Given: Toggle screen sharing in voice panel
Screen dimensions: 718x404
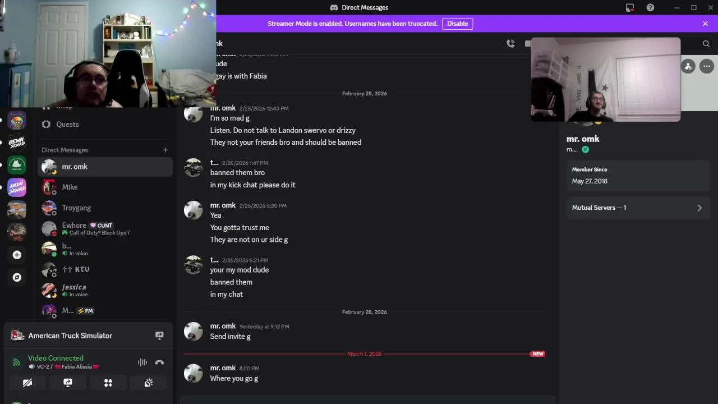Looking at the screenshot, I should pos(68,383).
